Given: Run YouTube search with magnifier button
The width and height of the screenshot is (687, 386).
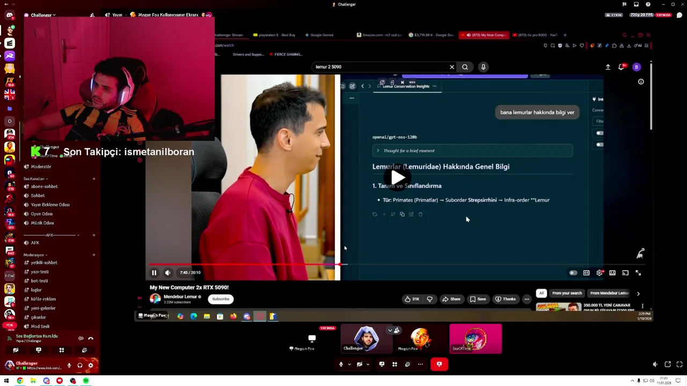Looking at the screenshot, I should click(465, 67).
